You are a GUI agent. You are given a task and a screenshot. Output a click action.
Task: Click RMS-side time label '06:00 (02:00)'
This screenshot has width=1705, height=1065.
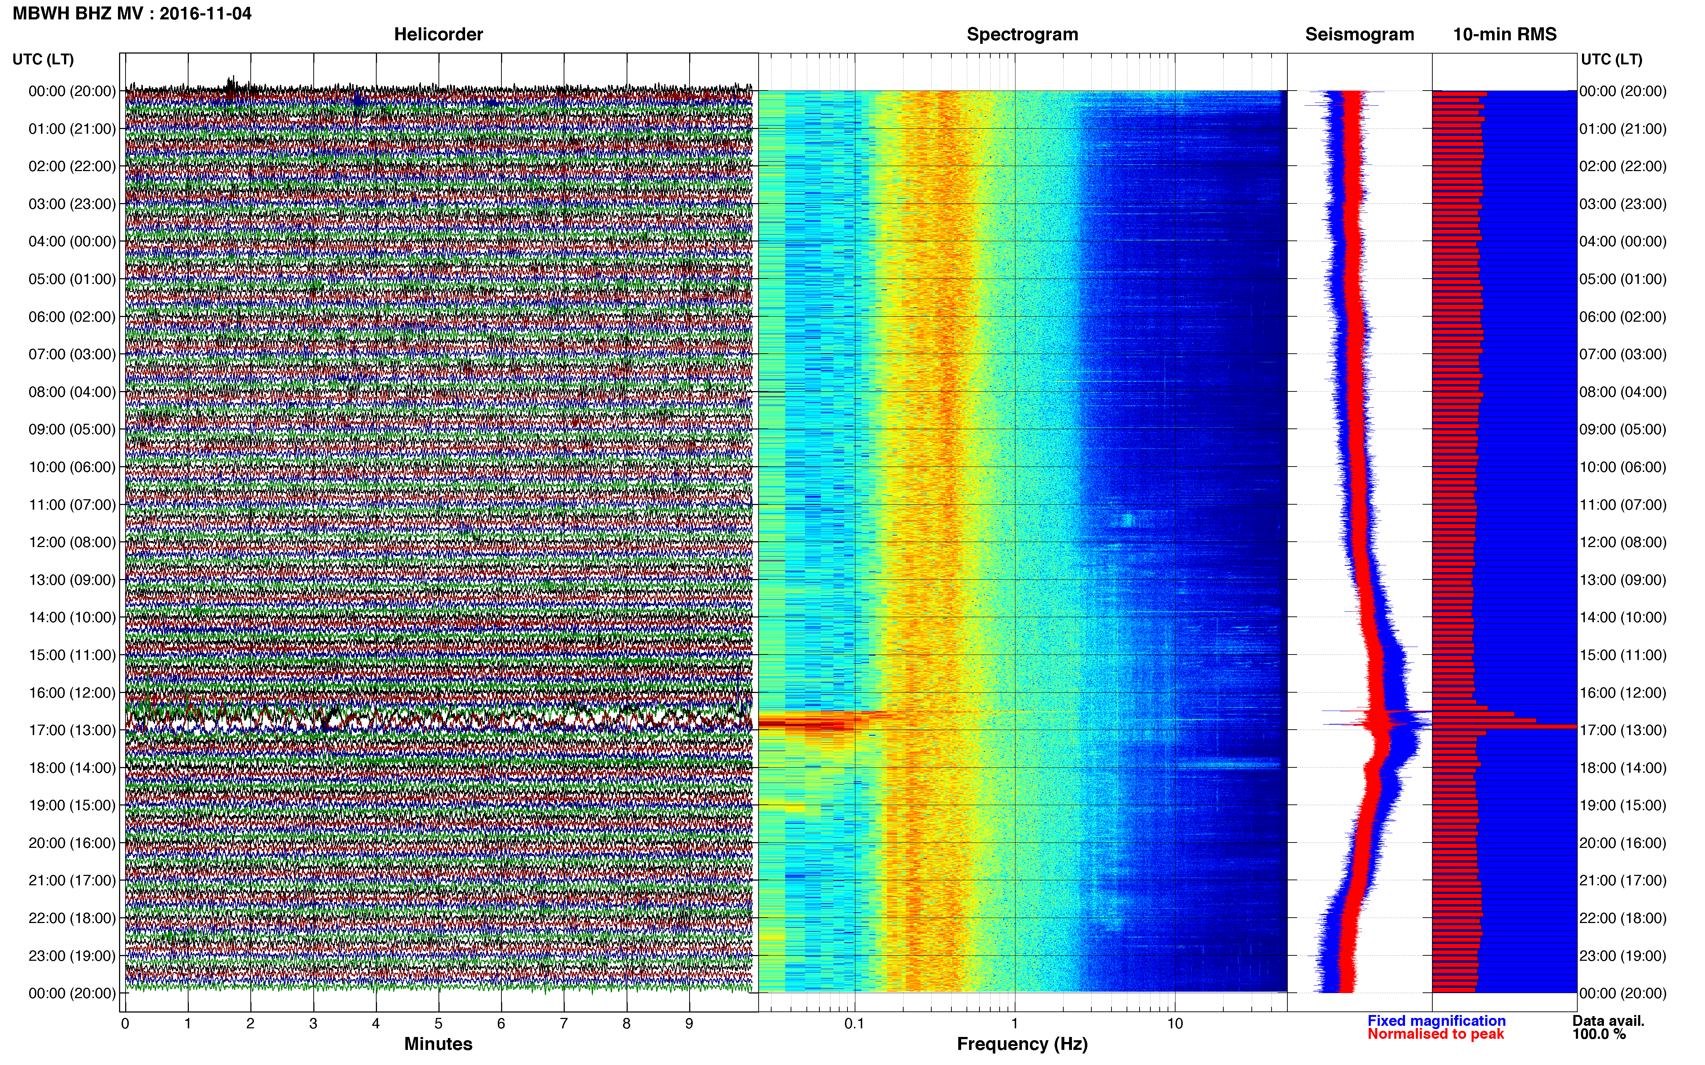1623,317
